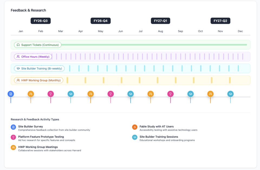Screen dimensions: 260x170
Task: Select the last orange HWP Working Group timeline marker
Action: tap(210, 94)
